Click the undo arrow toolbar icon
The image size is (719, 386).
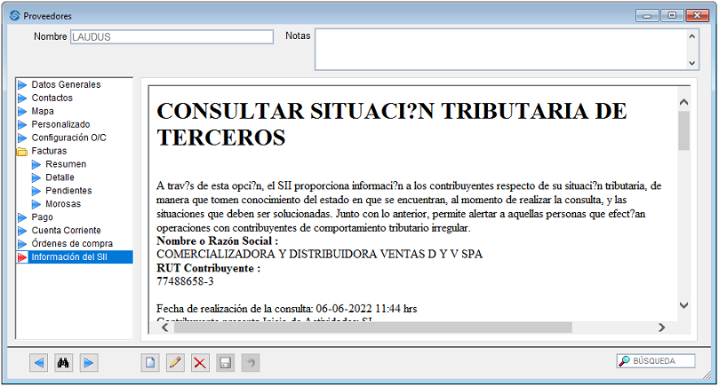pyautogui.click(x=251, y=363)
